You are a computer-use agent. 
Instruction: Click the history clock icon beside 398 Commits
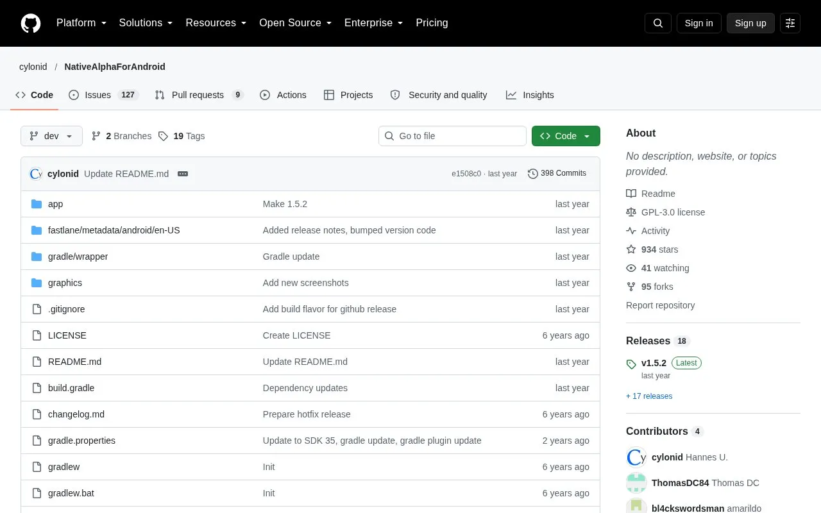point(533,173)
